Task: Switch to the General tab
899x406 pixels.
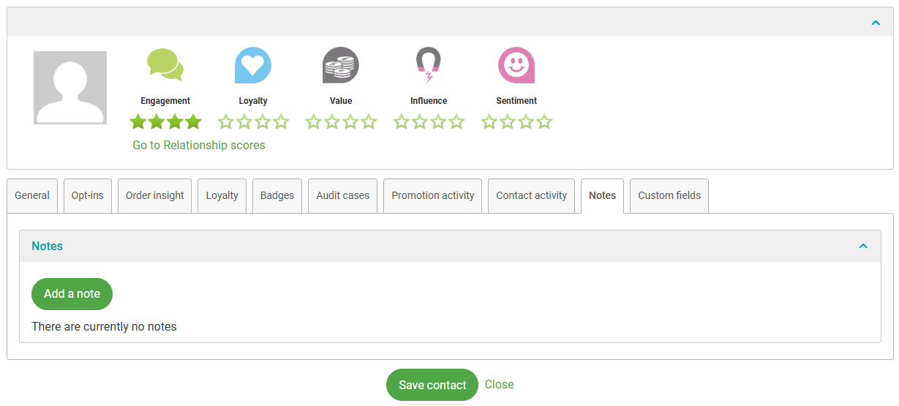Action: (x=32, y=195)
